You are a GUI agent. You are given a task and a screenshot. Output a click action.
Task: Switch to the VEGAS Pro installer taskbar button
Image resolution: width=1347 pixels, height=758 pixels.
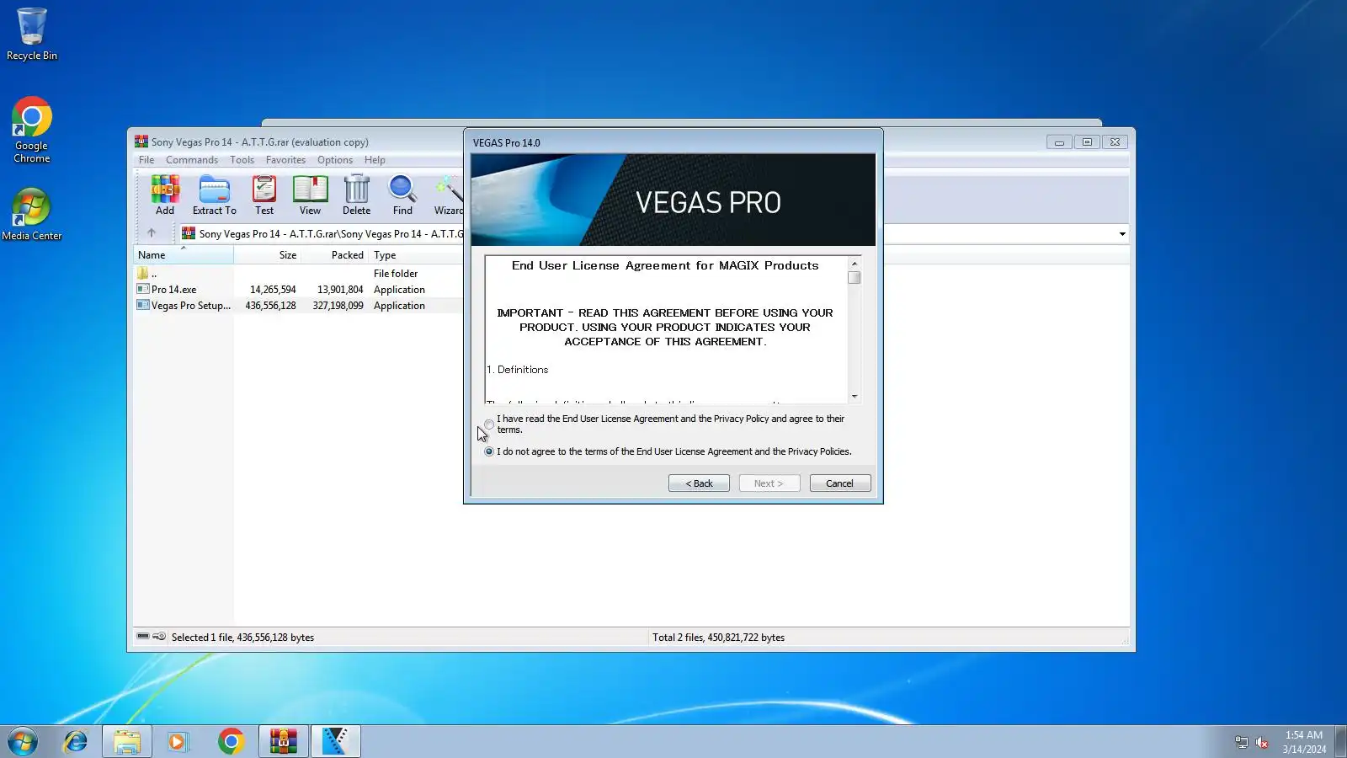[x=336, y=741]
